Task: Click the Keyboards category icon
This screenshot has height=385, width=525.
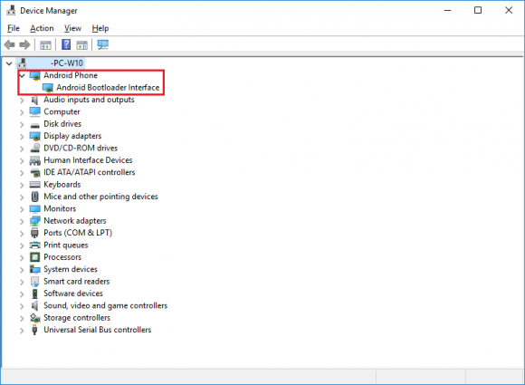Action: pos(34,185)
